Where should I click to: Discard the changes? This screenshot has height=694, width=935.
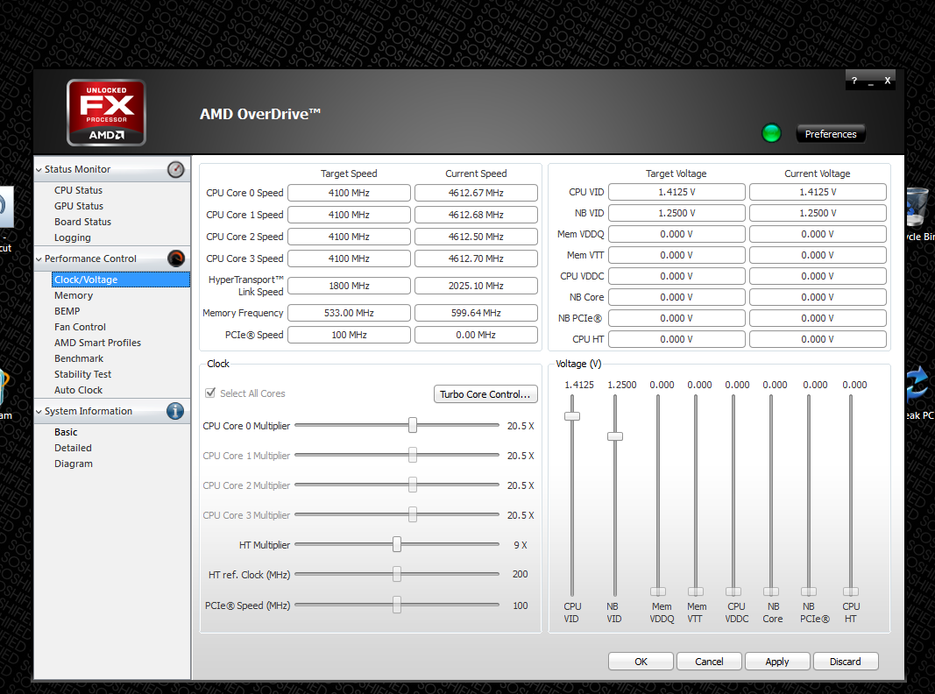(x=845, y=662)
